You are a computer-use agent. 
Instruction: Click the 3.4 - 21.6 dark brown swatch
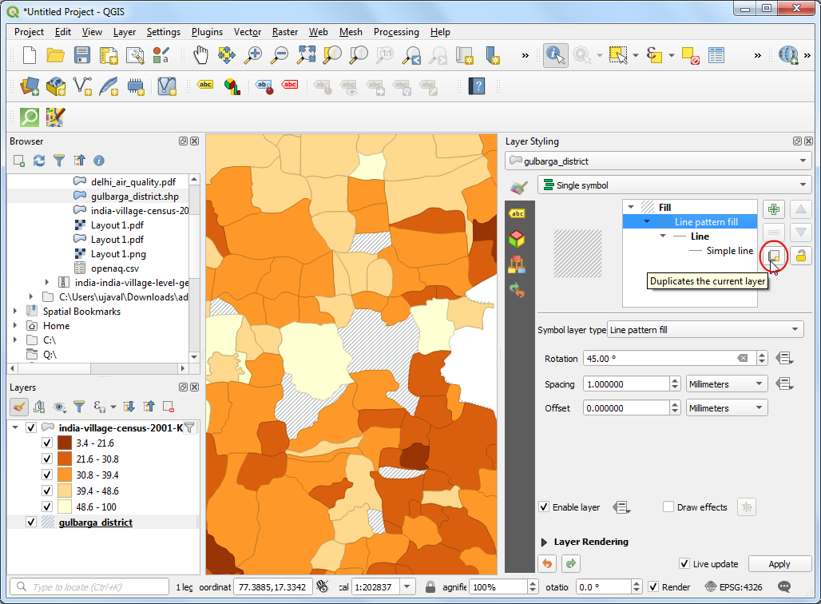pos(65,443)
